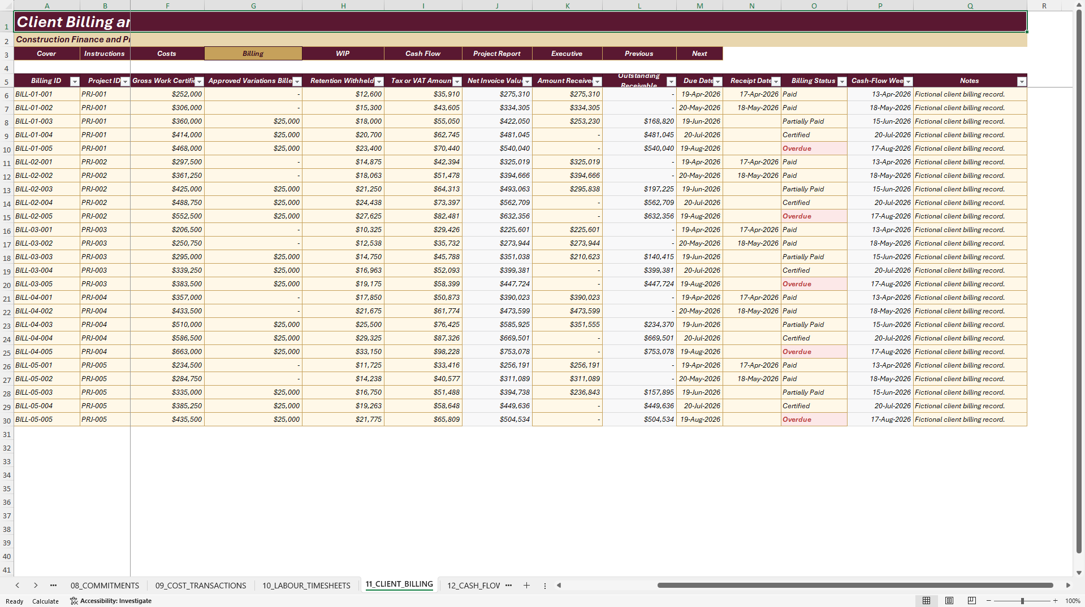Switch to 12_CASH_FLOW sheet tab
The width and height of the screenshot is (1085, 607).
(474, 586)
